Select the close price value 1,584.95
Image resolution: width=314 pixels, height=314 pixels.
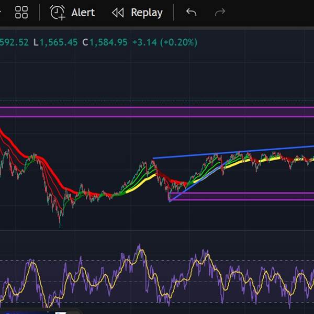[x=108, y=42]
